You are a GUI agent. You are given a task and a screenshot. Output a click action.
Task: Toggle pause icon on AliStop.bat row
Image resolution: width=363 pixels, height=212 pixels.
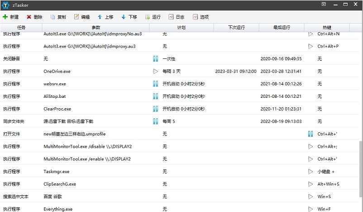click(x=156, y=96)
